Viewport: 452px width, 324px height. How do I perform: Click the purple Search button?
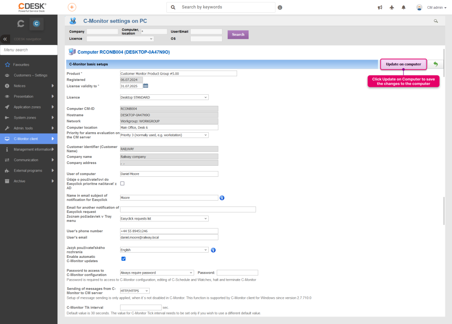(238, 34)
